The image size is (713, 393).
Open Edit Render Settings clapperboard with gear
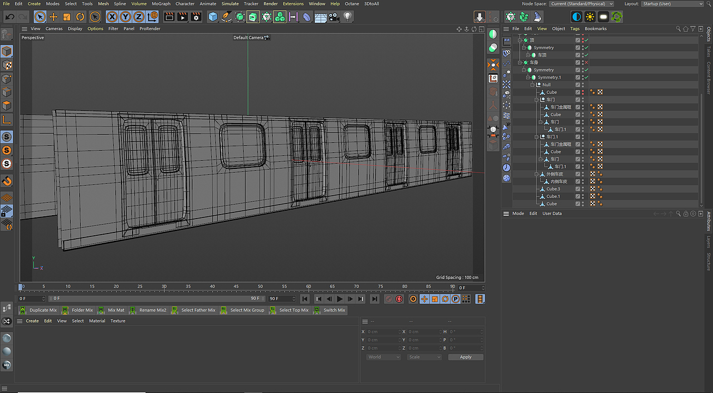(x=196, y=17)
